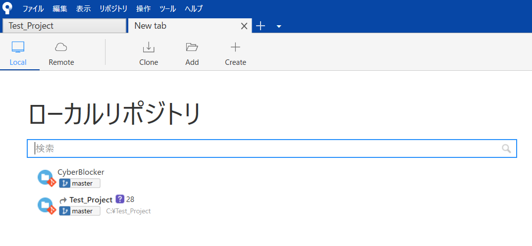This screenshot has width=532, height=246.
Task: Open the ファイル menu
Action: (x=33, y=8)
